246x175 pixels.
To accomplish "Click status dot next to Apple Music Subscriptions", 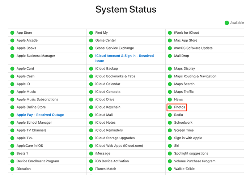I will pos(12,99).
